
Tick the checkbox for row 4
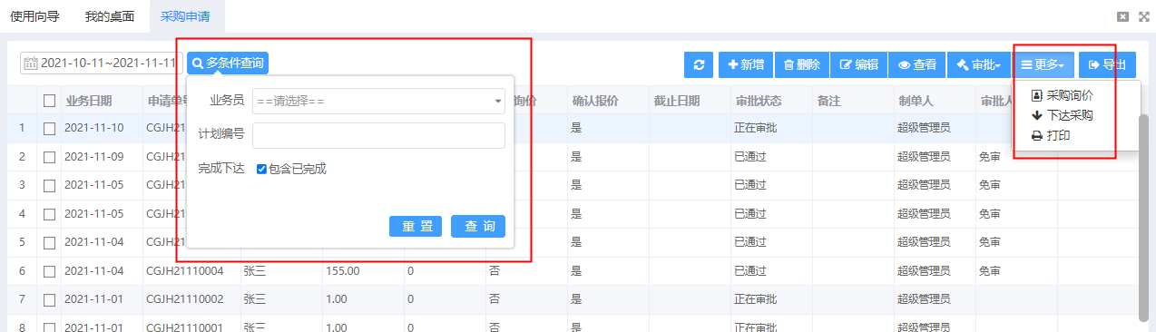pyautogui.click(x=49, y=214)
